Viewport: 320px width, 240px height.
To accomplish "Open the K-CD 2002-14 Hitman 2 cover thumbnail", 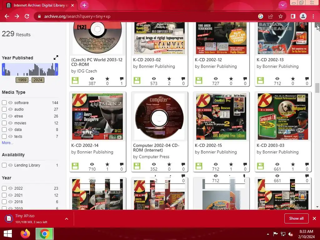I will pos(97,117).
